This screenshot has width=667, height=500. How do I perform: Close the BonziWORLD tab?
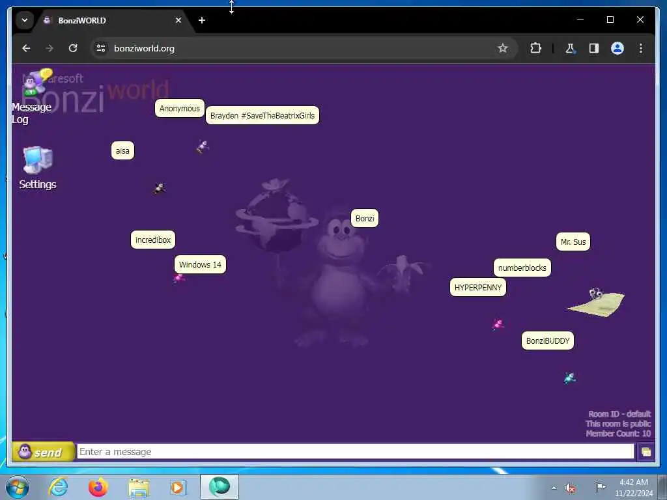[178, 20]
